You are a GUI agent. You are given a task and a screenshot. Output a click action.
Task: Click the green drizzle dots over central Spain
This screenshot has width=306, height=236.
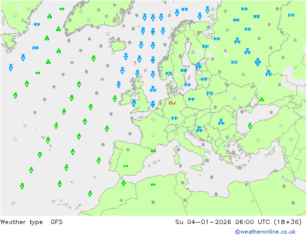click(125, 166)
